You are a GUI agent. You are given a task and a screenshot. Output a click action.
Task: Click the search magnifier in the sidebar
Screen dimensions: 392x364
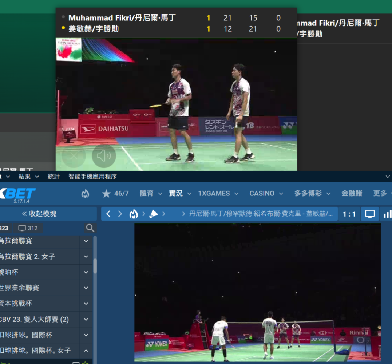(x=90, y=228)
